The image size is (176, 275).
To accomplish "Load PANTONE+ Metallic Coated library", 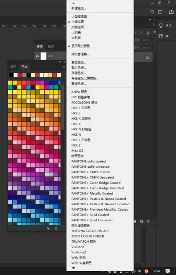I will [x=92, y=193].
